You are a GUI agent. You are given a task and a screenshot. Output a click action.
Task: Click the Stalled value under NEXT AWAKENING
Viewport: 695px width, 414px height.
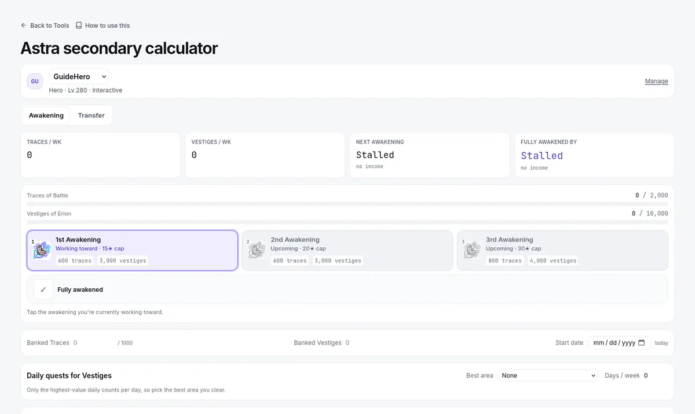point(375,155)
